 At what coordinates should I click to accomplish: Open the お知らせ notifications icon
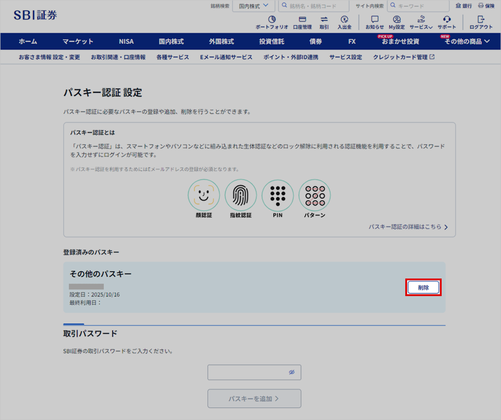375,20
